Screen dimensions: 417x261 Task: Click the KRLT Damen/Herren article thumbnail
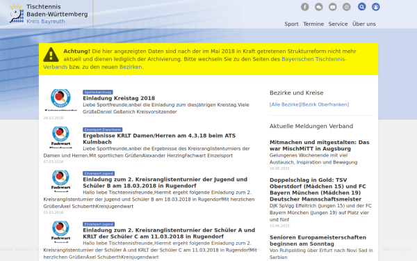tap(60, 137)
